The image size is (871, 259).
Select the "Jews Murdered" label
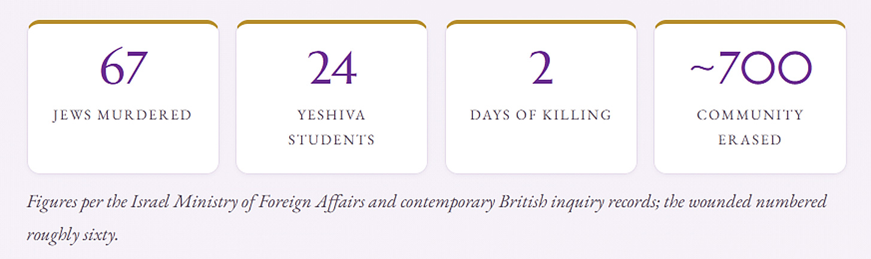(123, 115)
